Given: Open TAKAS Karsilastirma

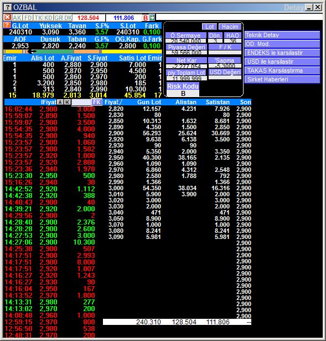Looking at the screenshot, I should click(x=282, y=70).
